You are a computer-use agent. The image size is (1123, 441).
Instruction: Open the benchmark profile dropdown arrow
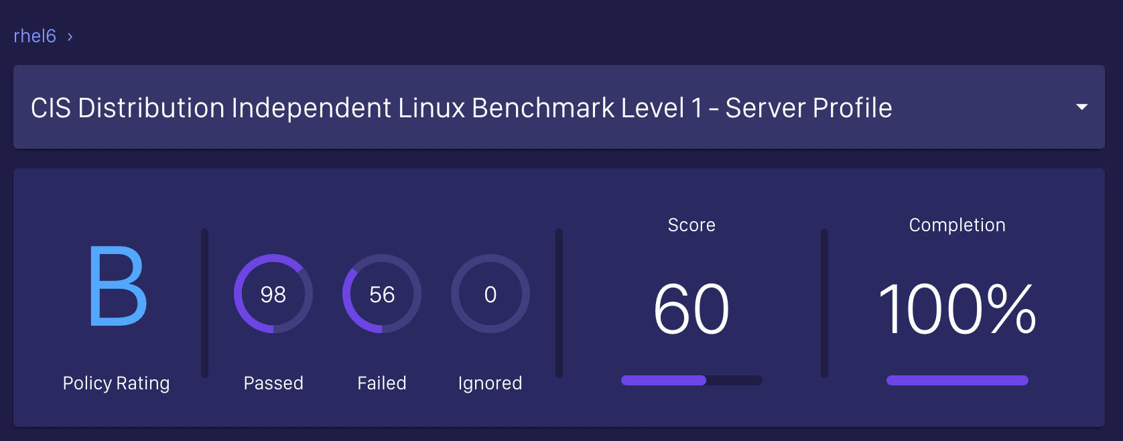[x=1081, y=107]
